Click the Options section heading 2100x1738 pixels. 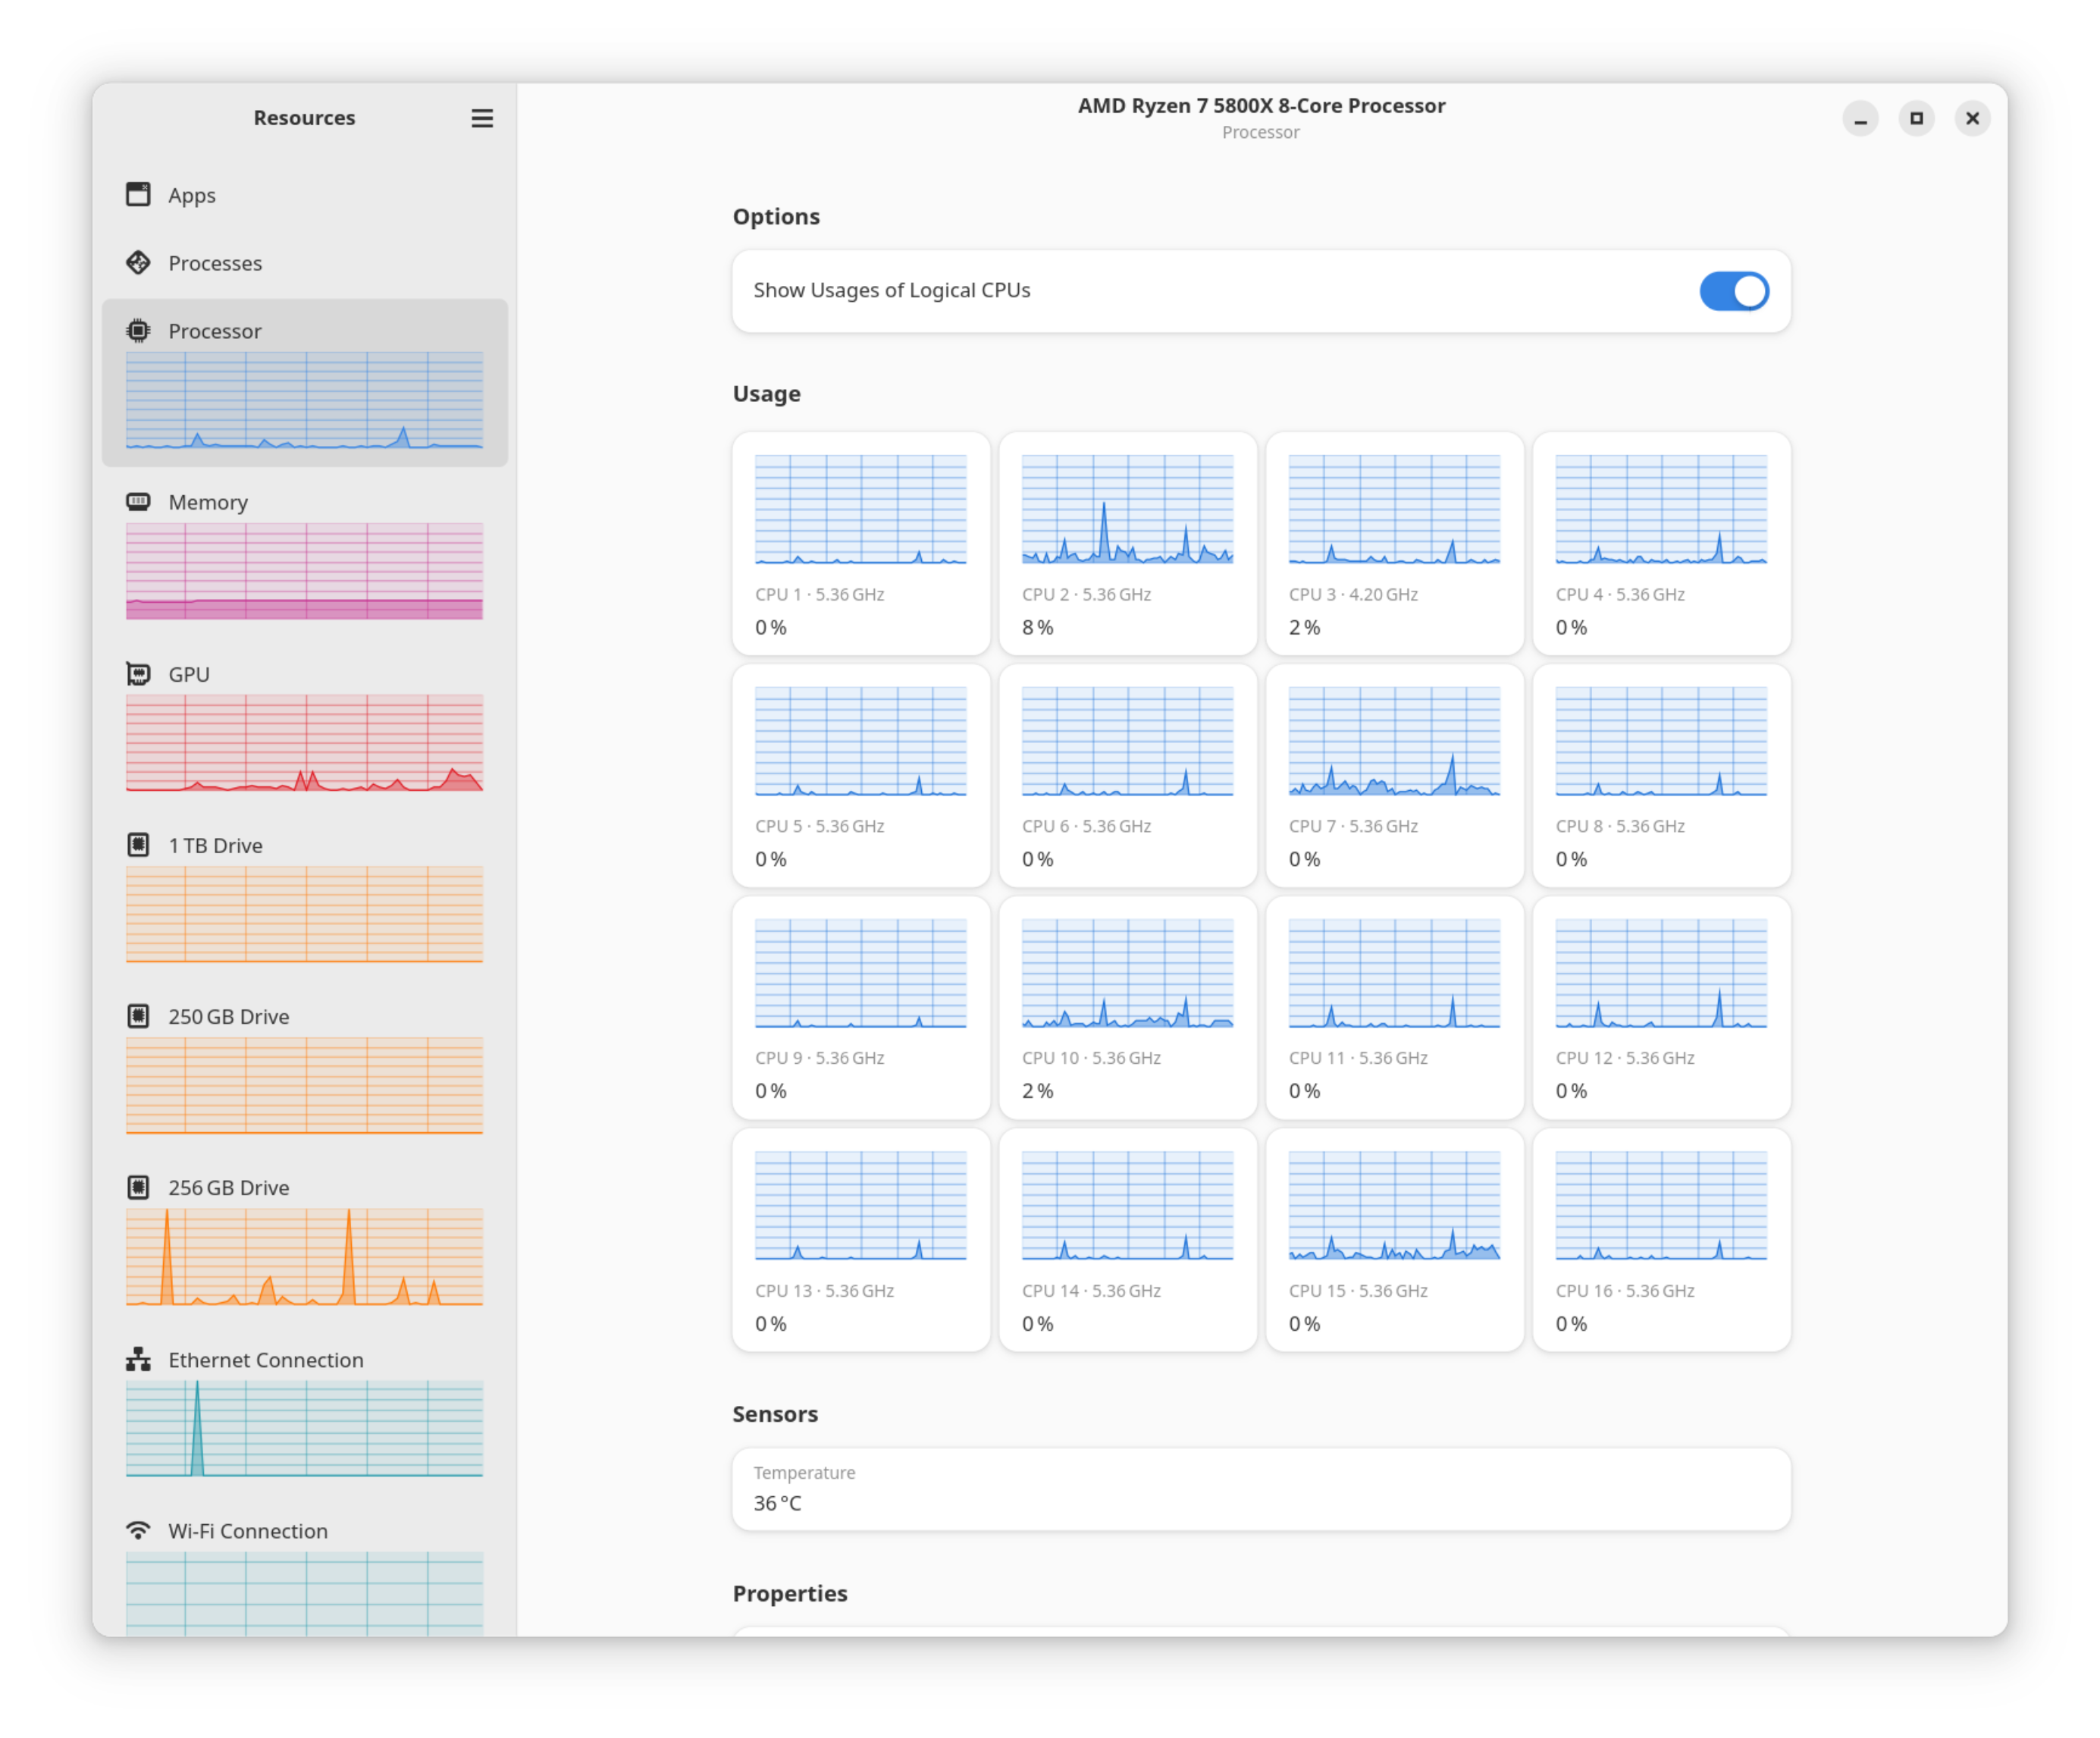tap(776, 216)
